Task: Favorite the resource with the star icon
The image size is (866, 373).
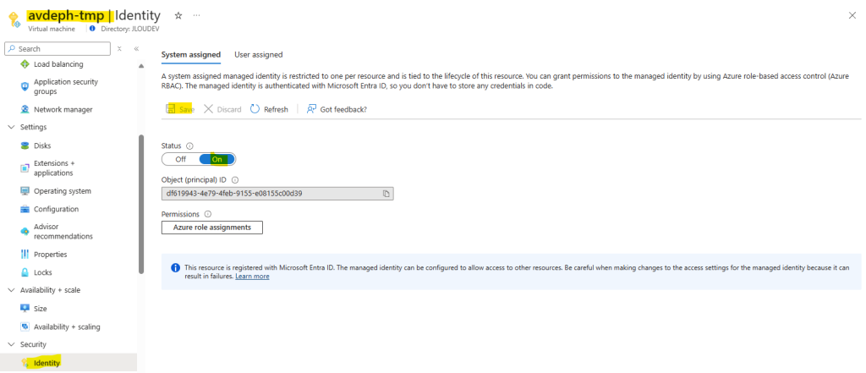Action: [178, 15]
